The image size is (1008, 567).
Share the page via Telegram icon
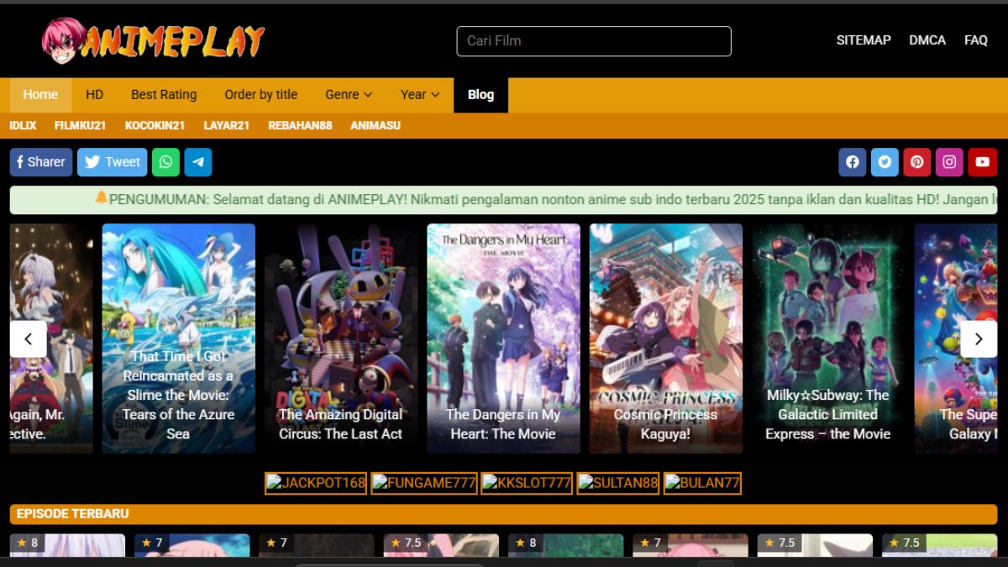click(x=198, y=162)
